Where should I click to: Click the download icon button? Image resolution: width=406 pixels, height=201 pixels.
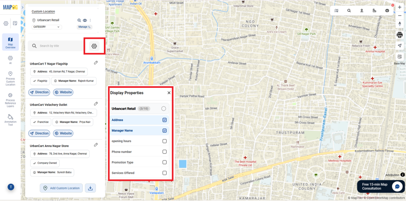pos(90,188)
